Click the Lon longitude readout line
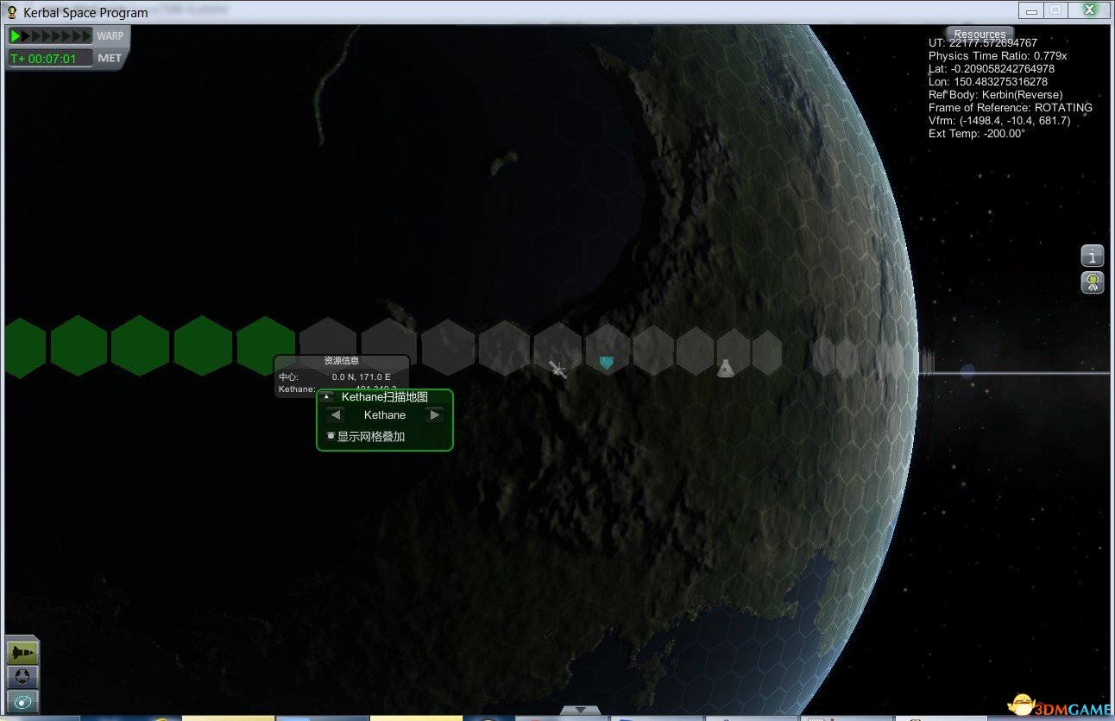Screen dimensions: 1115x721 point(988,82)
